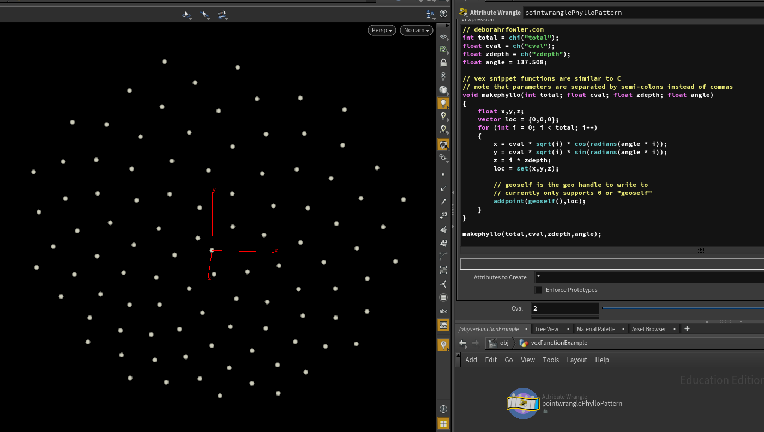This screenshot has height=432, width=764.
Task: Click the network back arrow icon
Action: coord(463,343)
